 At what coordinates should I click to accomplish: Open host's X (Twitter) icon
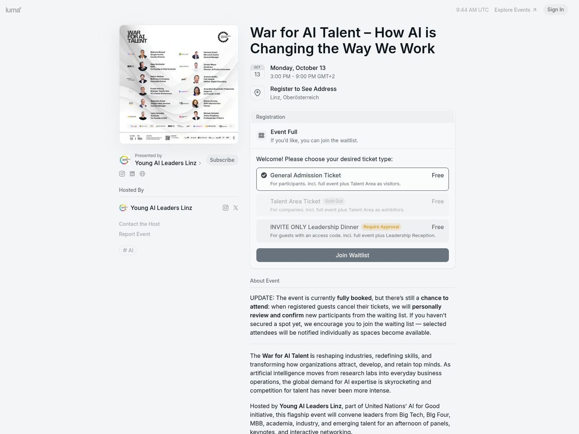(x=236, y=208)
